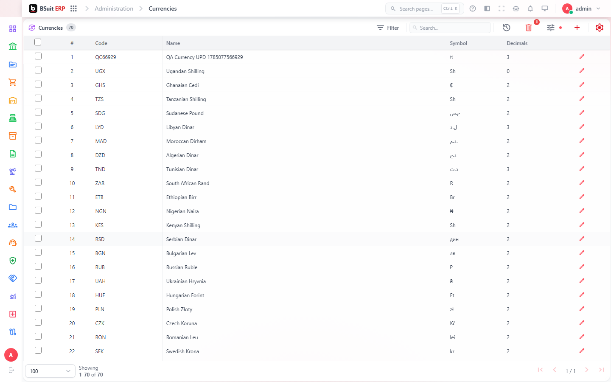Open the help question mark icon
Screen dimensions: 611x382
(473, 8)
